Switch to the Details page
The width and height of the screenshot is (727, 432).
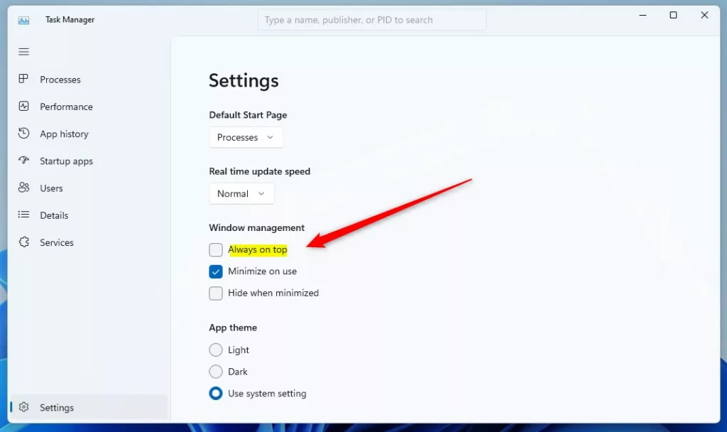pos(54,215)
